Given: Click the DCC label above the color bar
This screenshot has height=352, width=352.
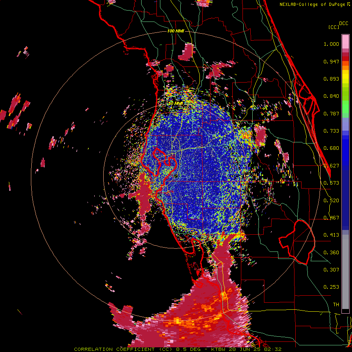Looking at the screenshot, I should tap(343, 23).
